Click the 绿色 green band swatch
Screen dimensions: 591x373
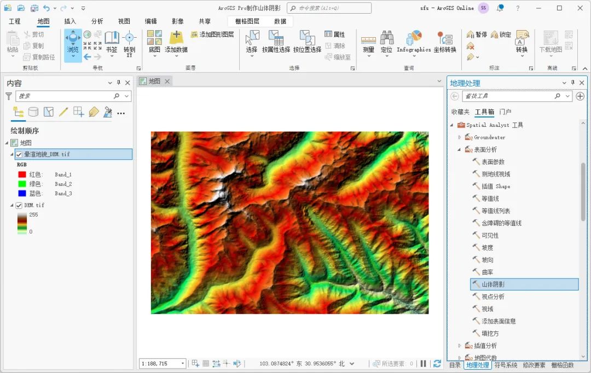[22, 184]
